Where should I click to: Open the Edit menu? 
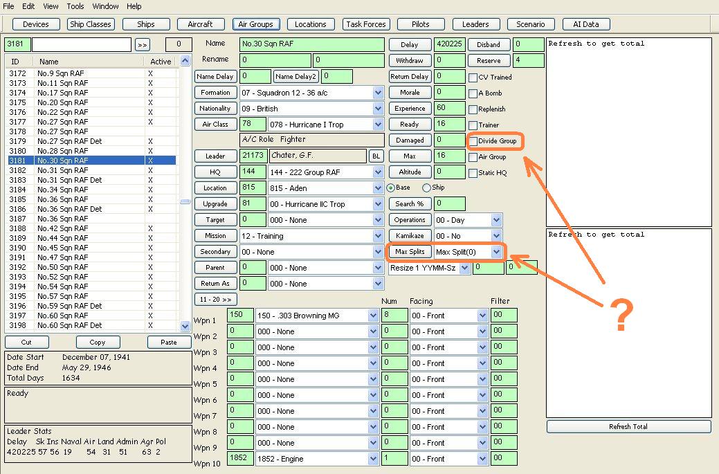28,6
